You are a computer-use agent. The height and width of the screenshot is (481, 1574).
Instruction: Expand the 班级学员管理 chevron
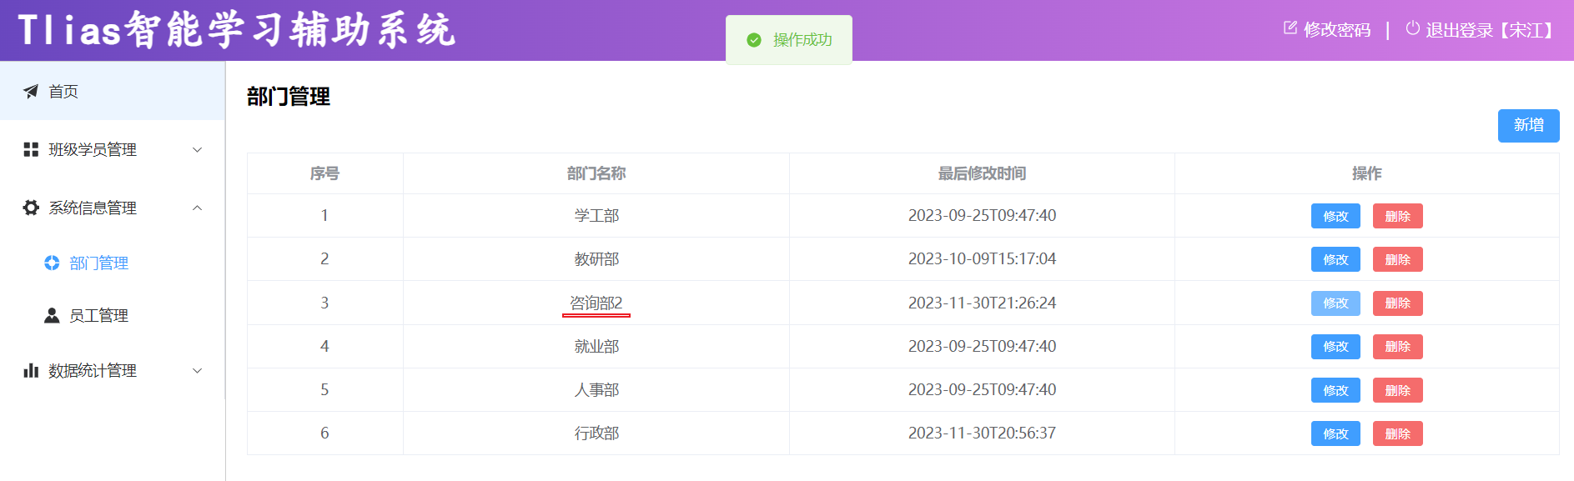(198, 150)
